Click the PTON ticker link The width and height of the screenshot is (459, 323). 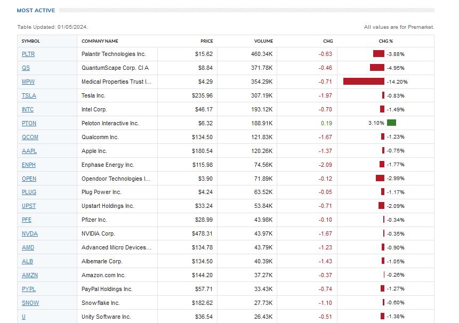pos(29,123)
